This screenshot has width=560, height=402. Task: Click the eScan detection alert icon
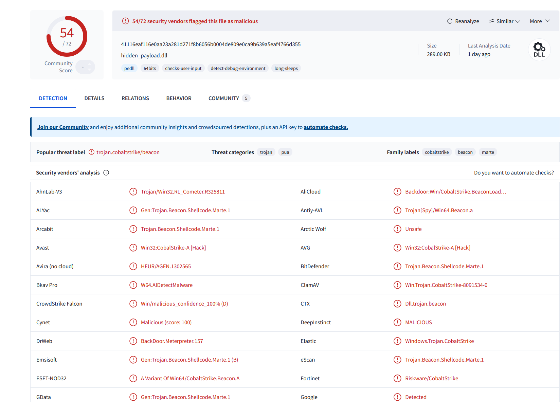tap(397, 360)
